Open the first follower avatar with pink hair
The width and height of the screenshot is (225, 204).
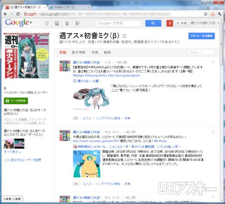coord(9,144)
